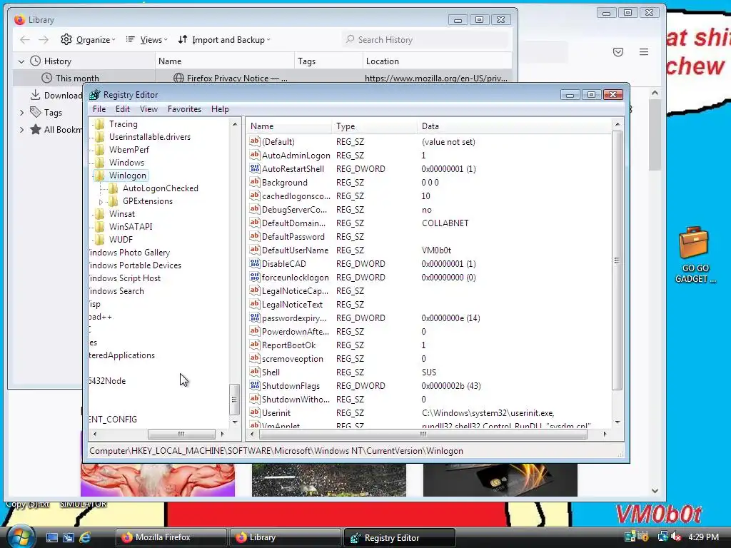Click the tree pane scroll up arrow

pos(234,124)
